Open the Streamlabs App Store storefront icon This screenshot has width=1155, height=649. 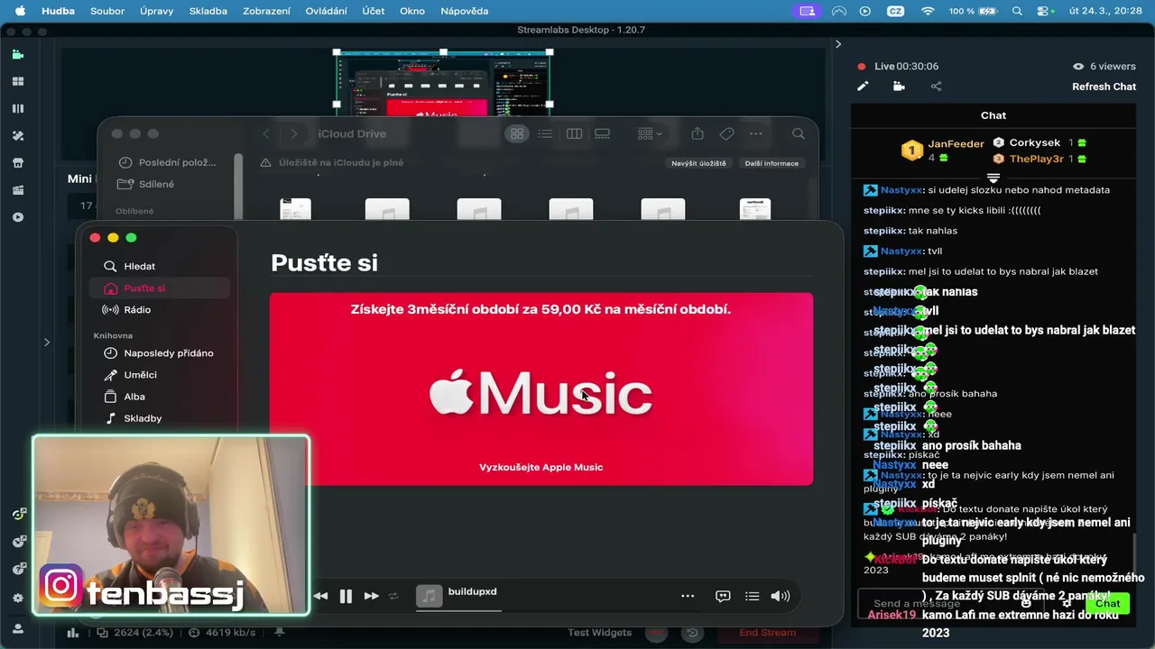click(x=17, y=163)
